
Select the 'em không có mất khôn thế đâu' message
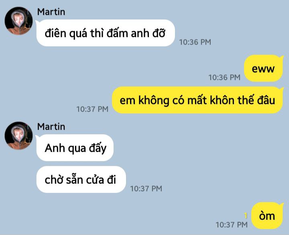[x=197, y=100]
